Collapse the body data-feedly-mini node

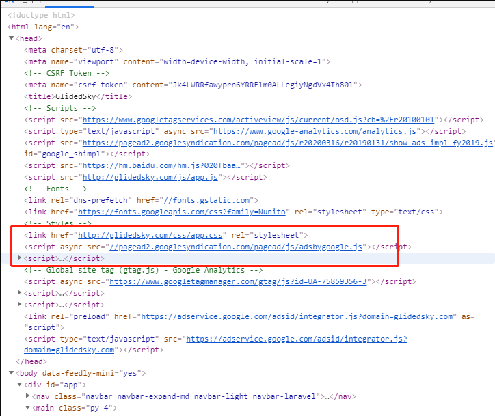tap(12, 373)
